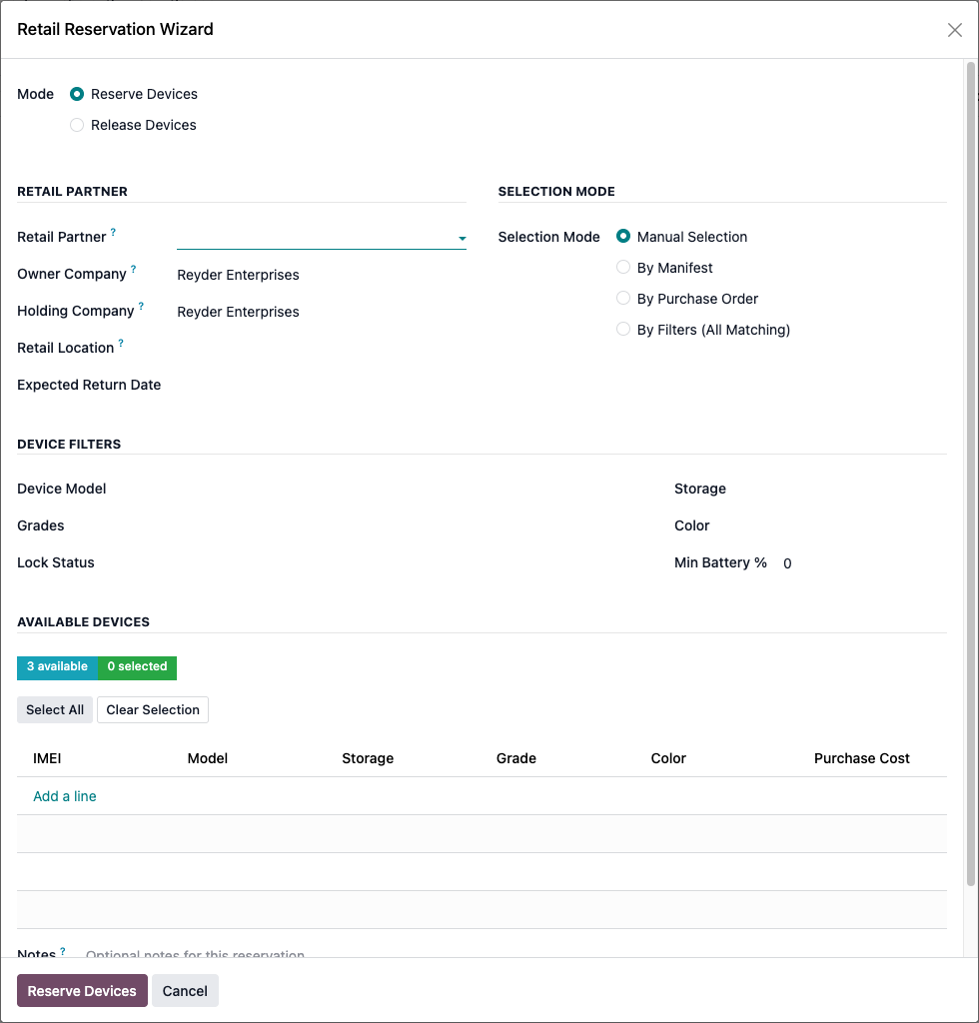The height and width of the screenshot is (1023, 979).
Task: Sort by Model column header
Action: 208,758
